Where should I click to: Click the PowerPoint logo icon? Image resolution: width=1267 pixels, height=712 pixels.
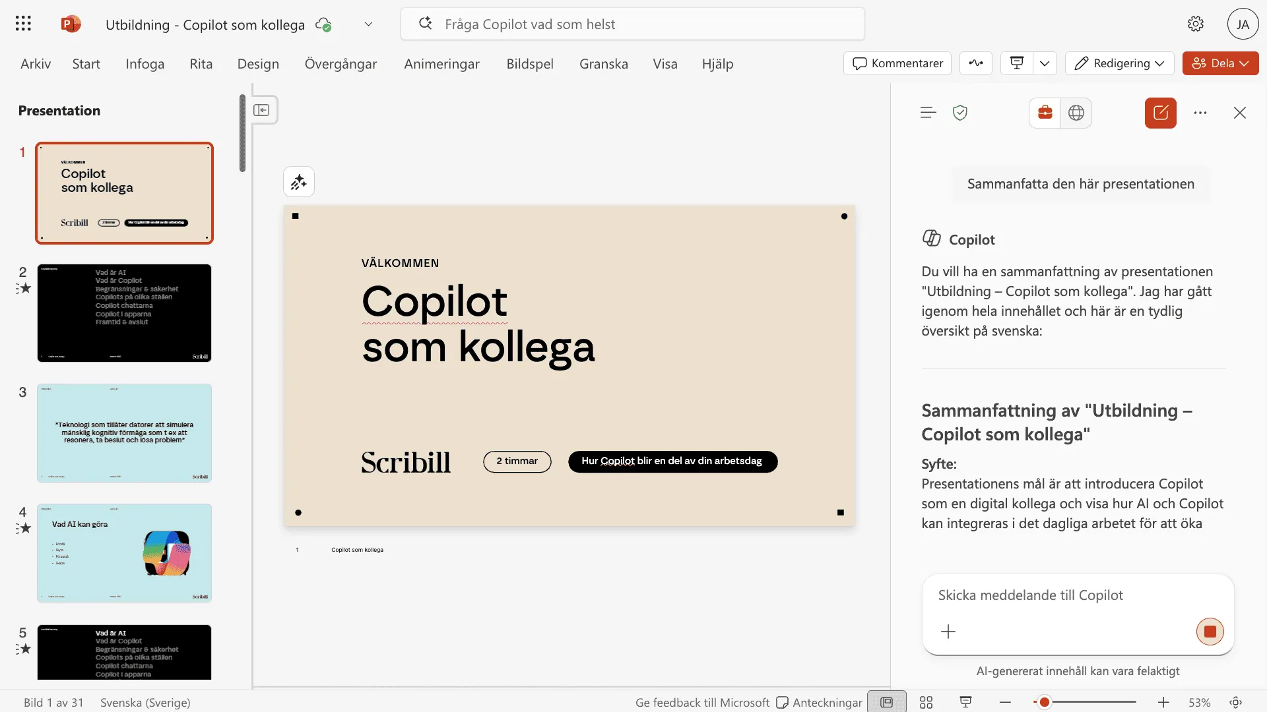click(x=71, y=24)
